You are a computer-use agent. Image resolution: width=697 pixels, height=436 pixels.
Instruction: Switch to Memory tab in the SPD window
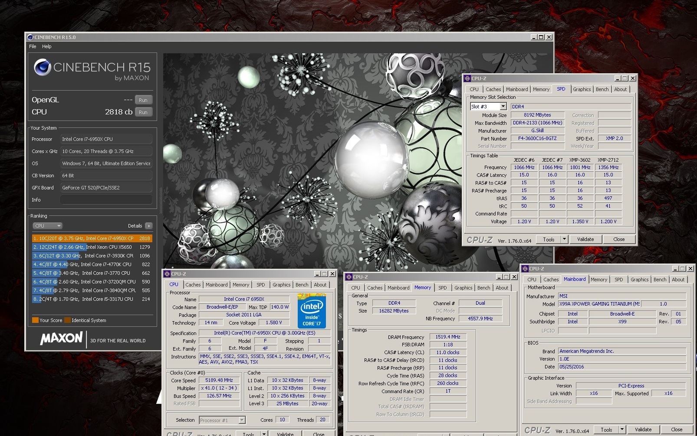[x=541, y=89]
